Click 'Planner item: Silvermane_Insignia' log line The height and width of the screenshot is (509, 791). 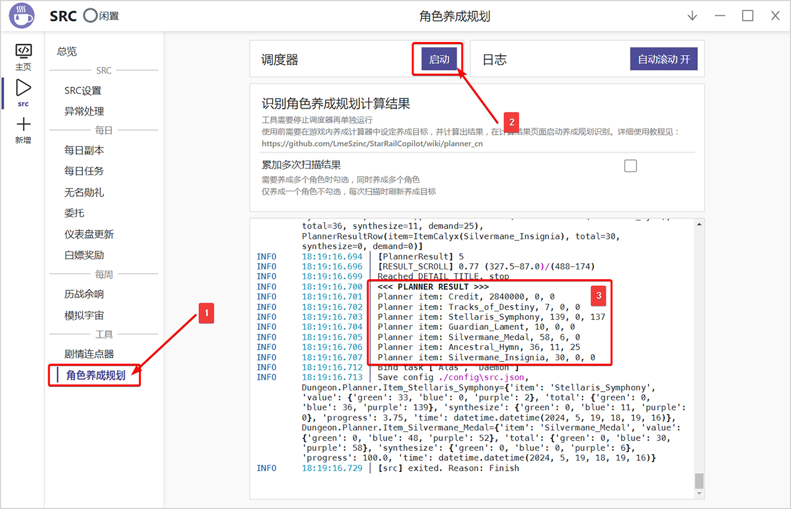pyautogui.click(x=486, y=357)
